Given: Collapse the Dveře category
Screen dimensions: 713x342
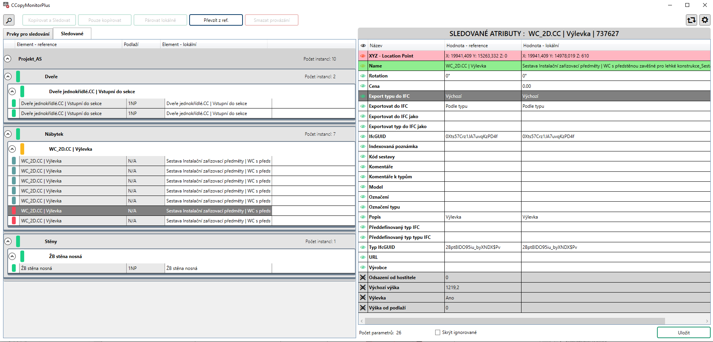Looking at the screenshot, I should [8, 77].
